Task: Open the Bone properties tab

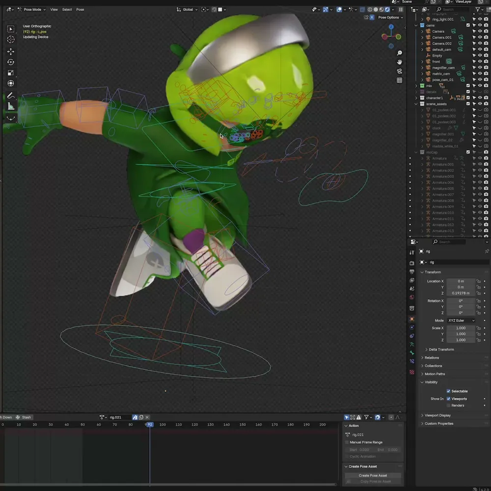Action: (412, 353)
